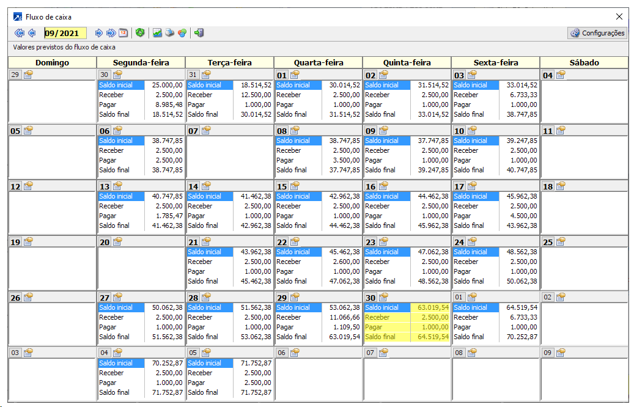This screenshot has width=634, height=407.
Task: Click the double-left arrow to go back a year
Action: [x=19, y=33]
